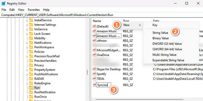Screen dimensions: 203x101
Task: Click the Registry Editor app icon in title bar
Action: [x=4, y=3]
